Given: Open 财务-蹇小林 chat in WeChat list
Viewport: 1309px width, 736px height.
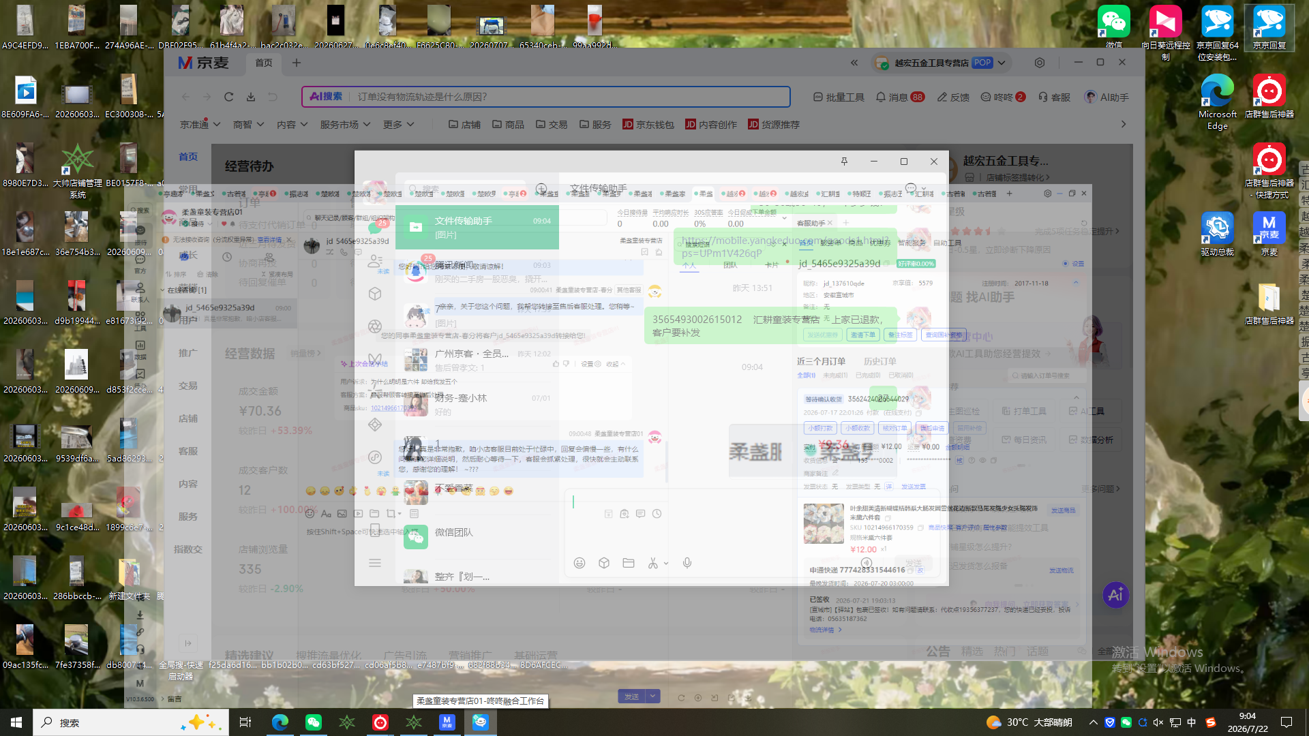Looking at the screenshot, I should pyautogui.click(x=477, y=405).
